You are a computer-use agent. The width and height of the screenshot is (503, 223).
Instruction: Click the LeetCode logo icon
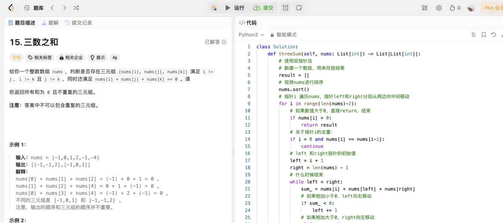coord(11,8)
